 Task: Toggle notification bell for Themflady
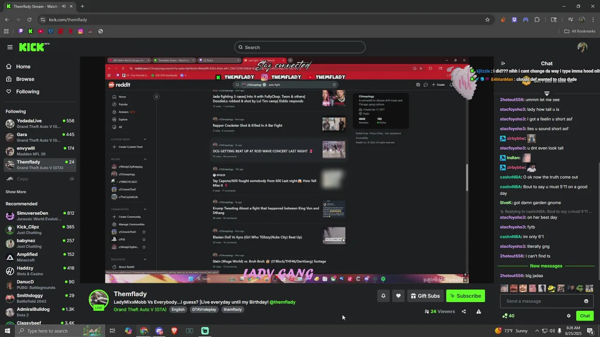click(x=383, y=296)
